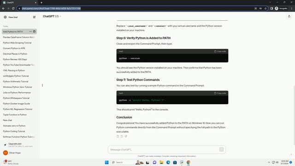Open the Python Whitespace Tutorial chat
Viewport: 295px width, 166px height.
click(19, 98)
